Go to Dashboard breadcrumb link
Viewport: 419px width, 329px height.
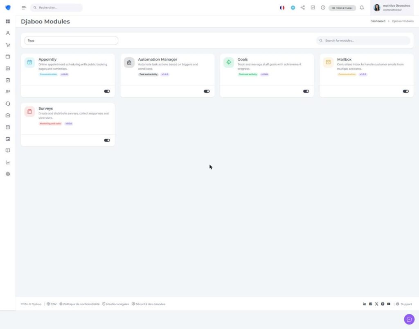point(378,21)
